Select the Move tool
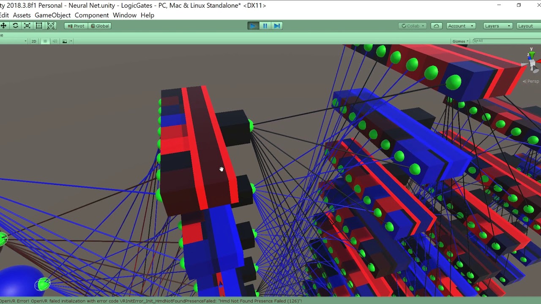This screenshot has height=304, width=541. point(3,26)
